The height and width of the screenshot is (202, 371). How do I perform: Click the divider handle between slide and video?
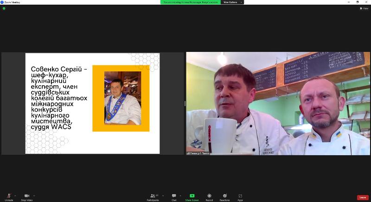point(185,103)
